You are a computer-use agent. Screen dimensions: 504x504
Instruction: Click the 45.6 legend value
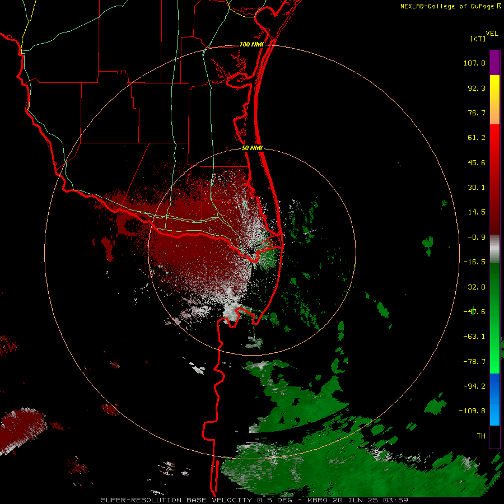click(x=477, y=162)
